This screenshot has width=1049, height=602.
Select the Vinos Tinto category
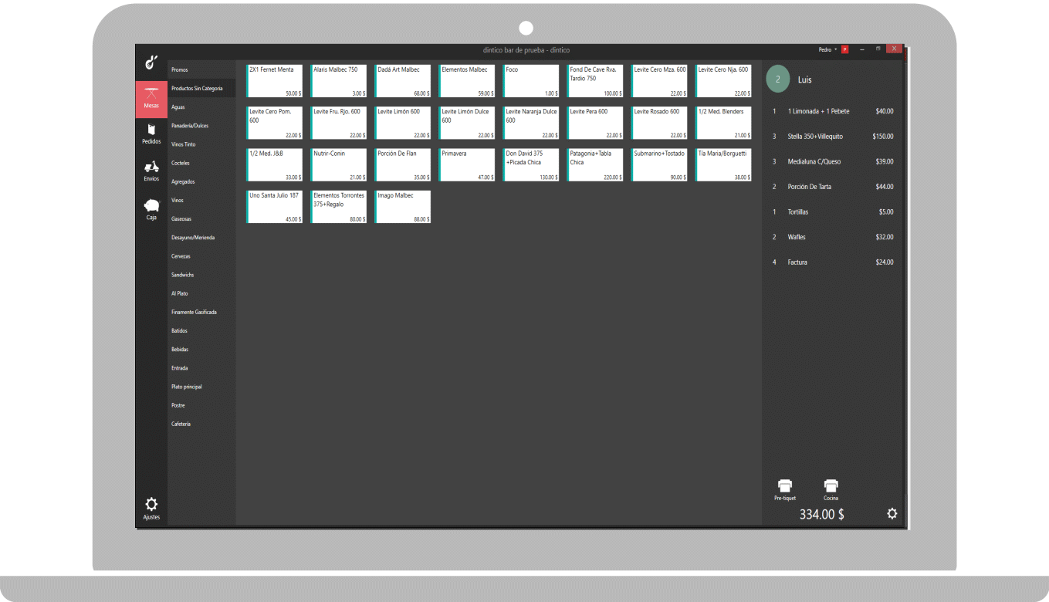click(201, 144)
